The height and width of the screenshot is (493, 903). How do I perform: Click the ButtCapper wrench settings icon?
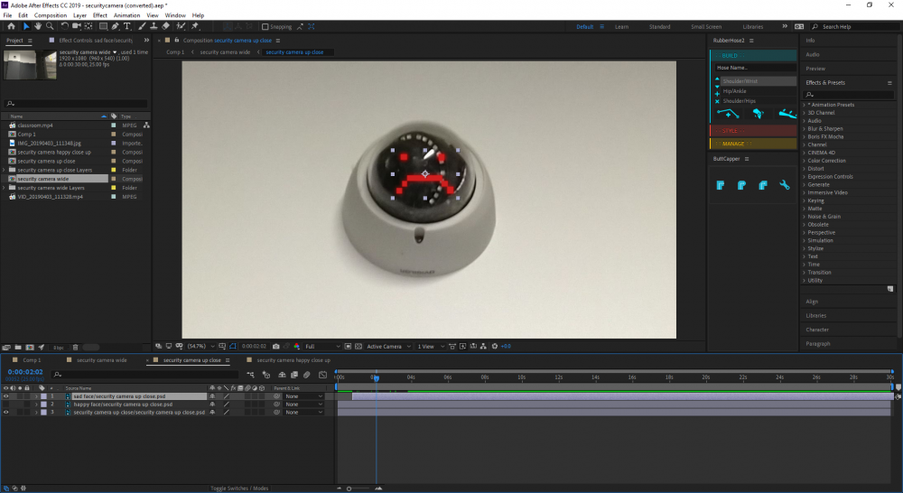[785, 185]
